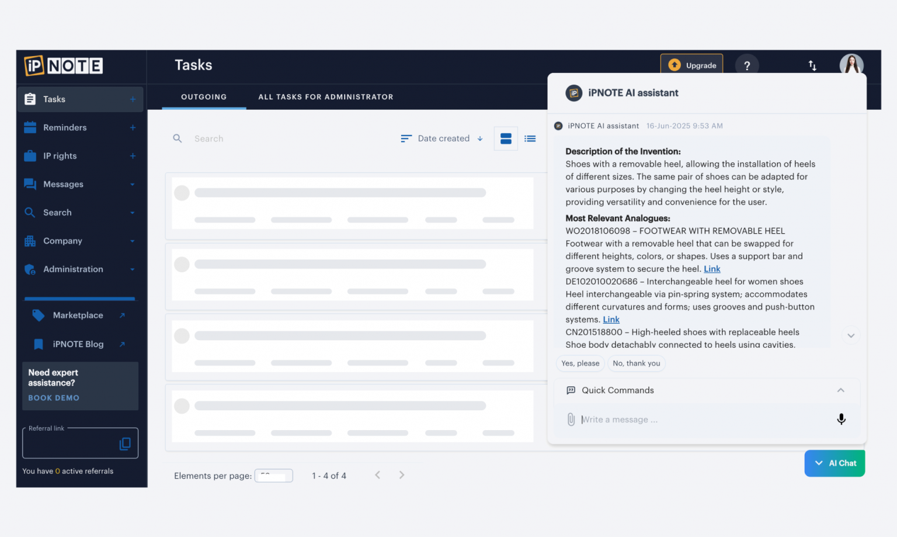Image resolution: width=897 pixels, height=537 pixels.
Task: Open Reminders from the sidebar
Action: click(x=30, y=127)
